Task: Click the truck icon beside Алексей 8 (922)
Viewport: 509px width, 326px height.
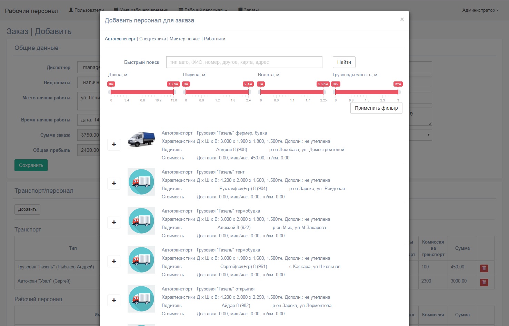Action: 141,221
